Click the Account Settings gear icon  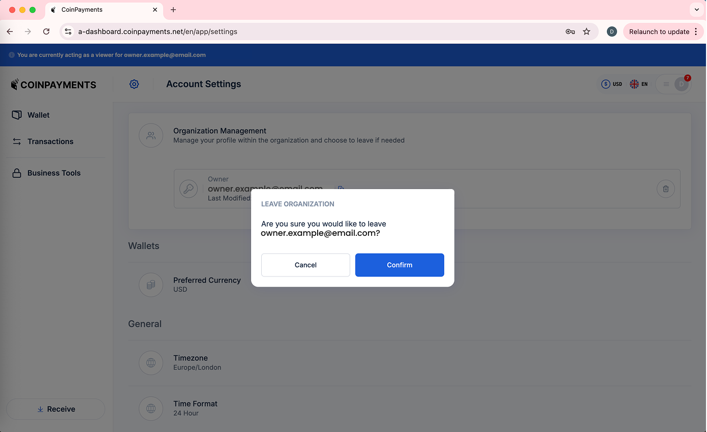click(x=134, y=84)
